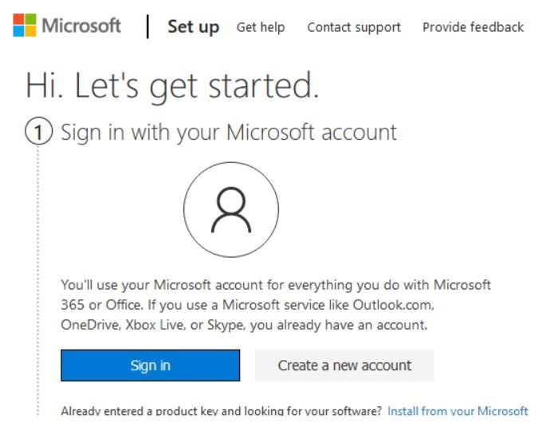Click the circled step number 1

37,132
